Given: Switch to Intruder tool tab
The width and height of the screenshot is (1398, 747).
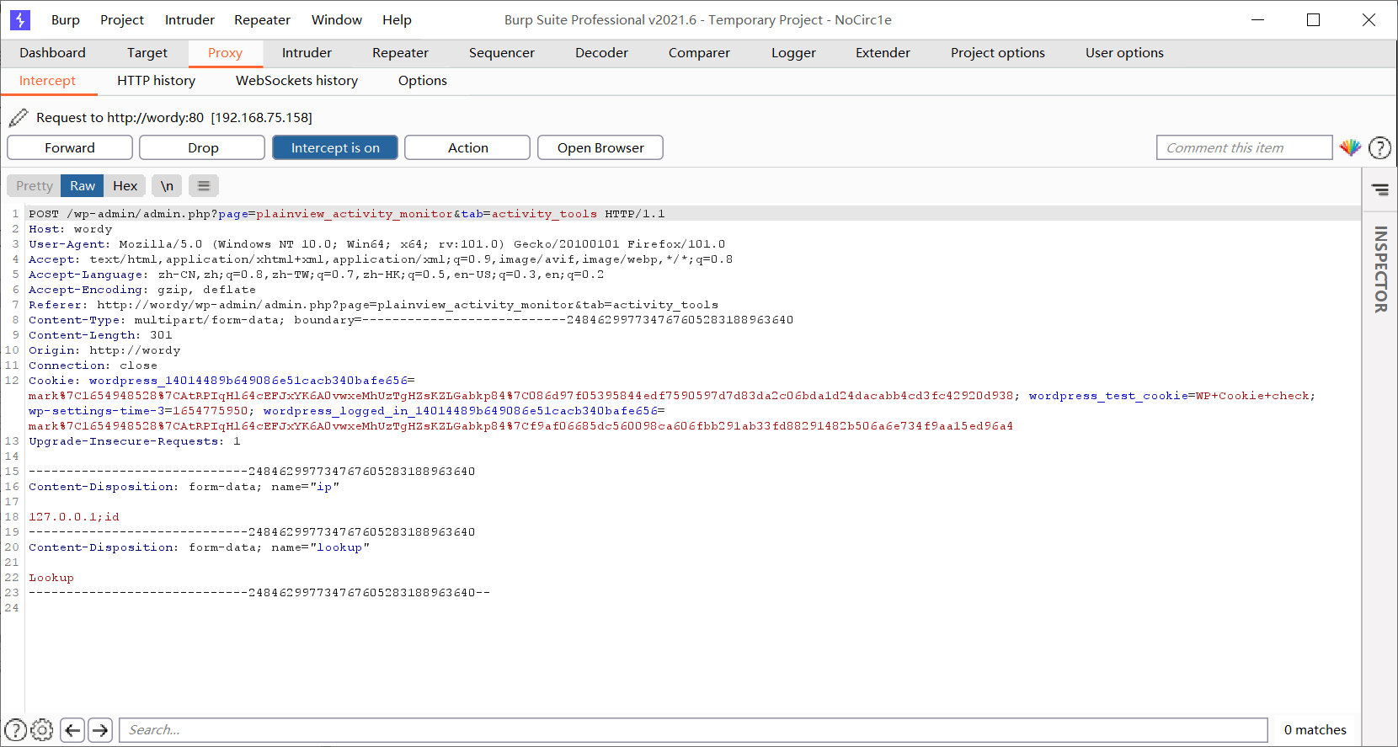Looking at the screenshot, I should 307,52.
